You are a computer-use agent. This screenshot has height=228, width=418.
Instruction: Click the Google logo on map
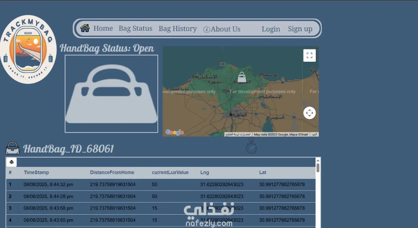tap(174, 132)
